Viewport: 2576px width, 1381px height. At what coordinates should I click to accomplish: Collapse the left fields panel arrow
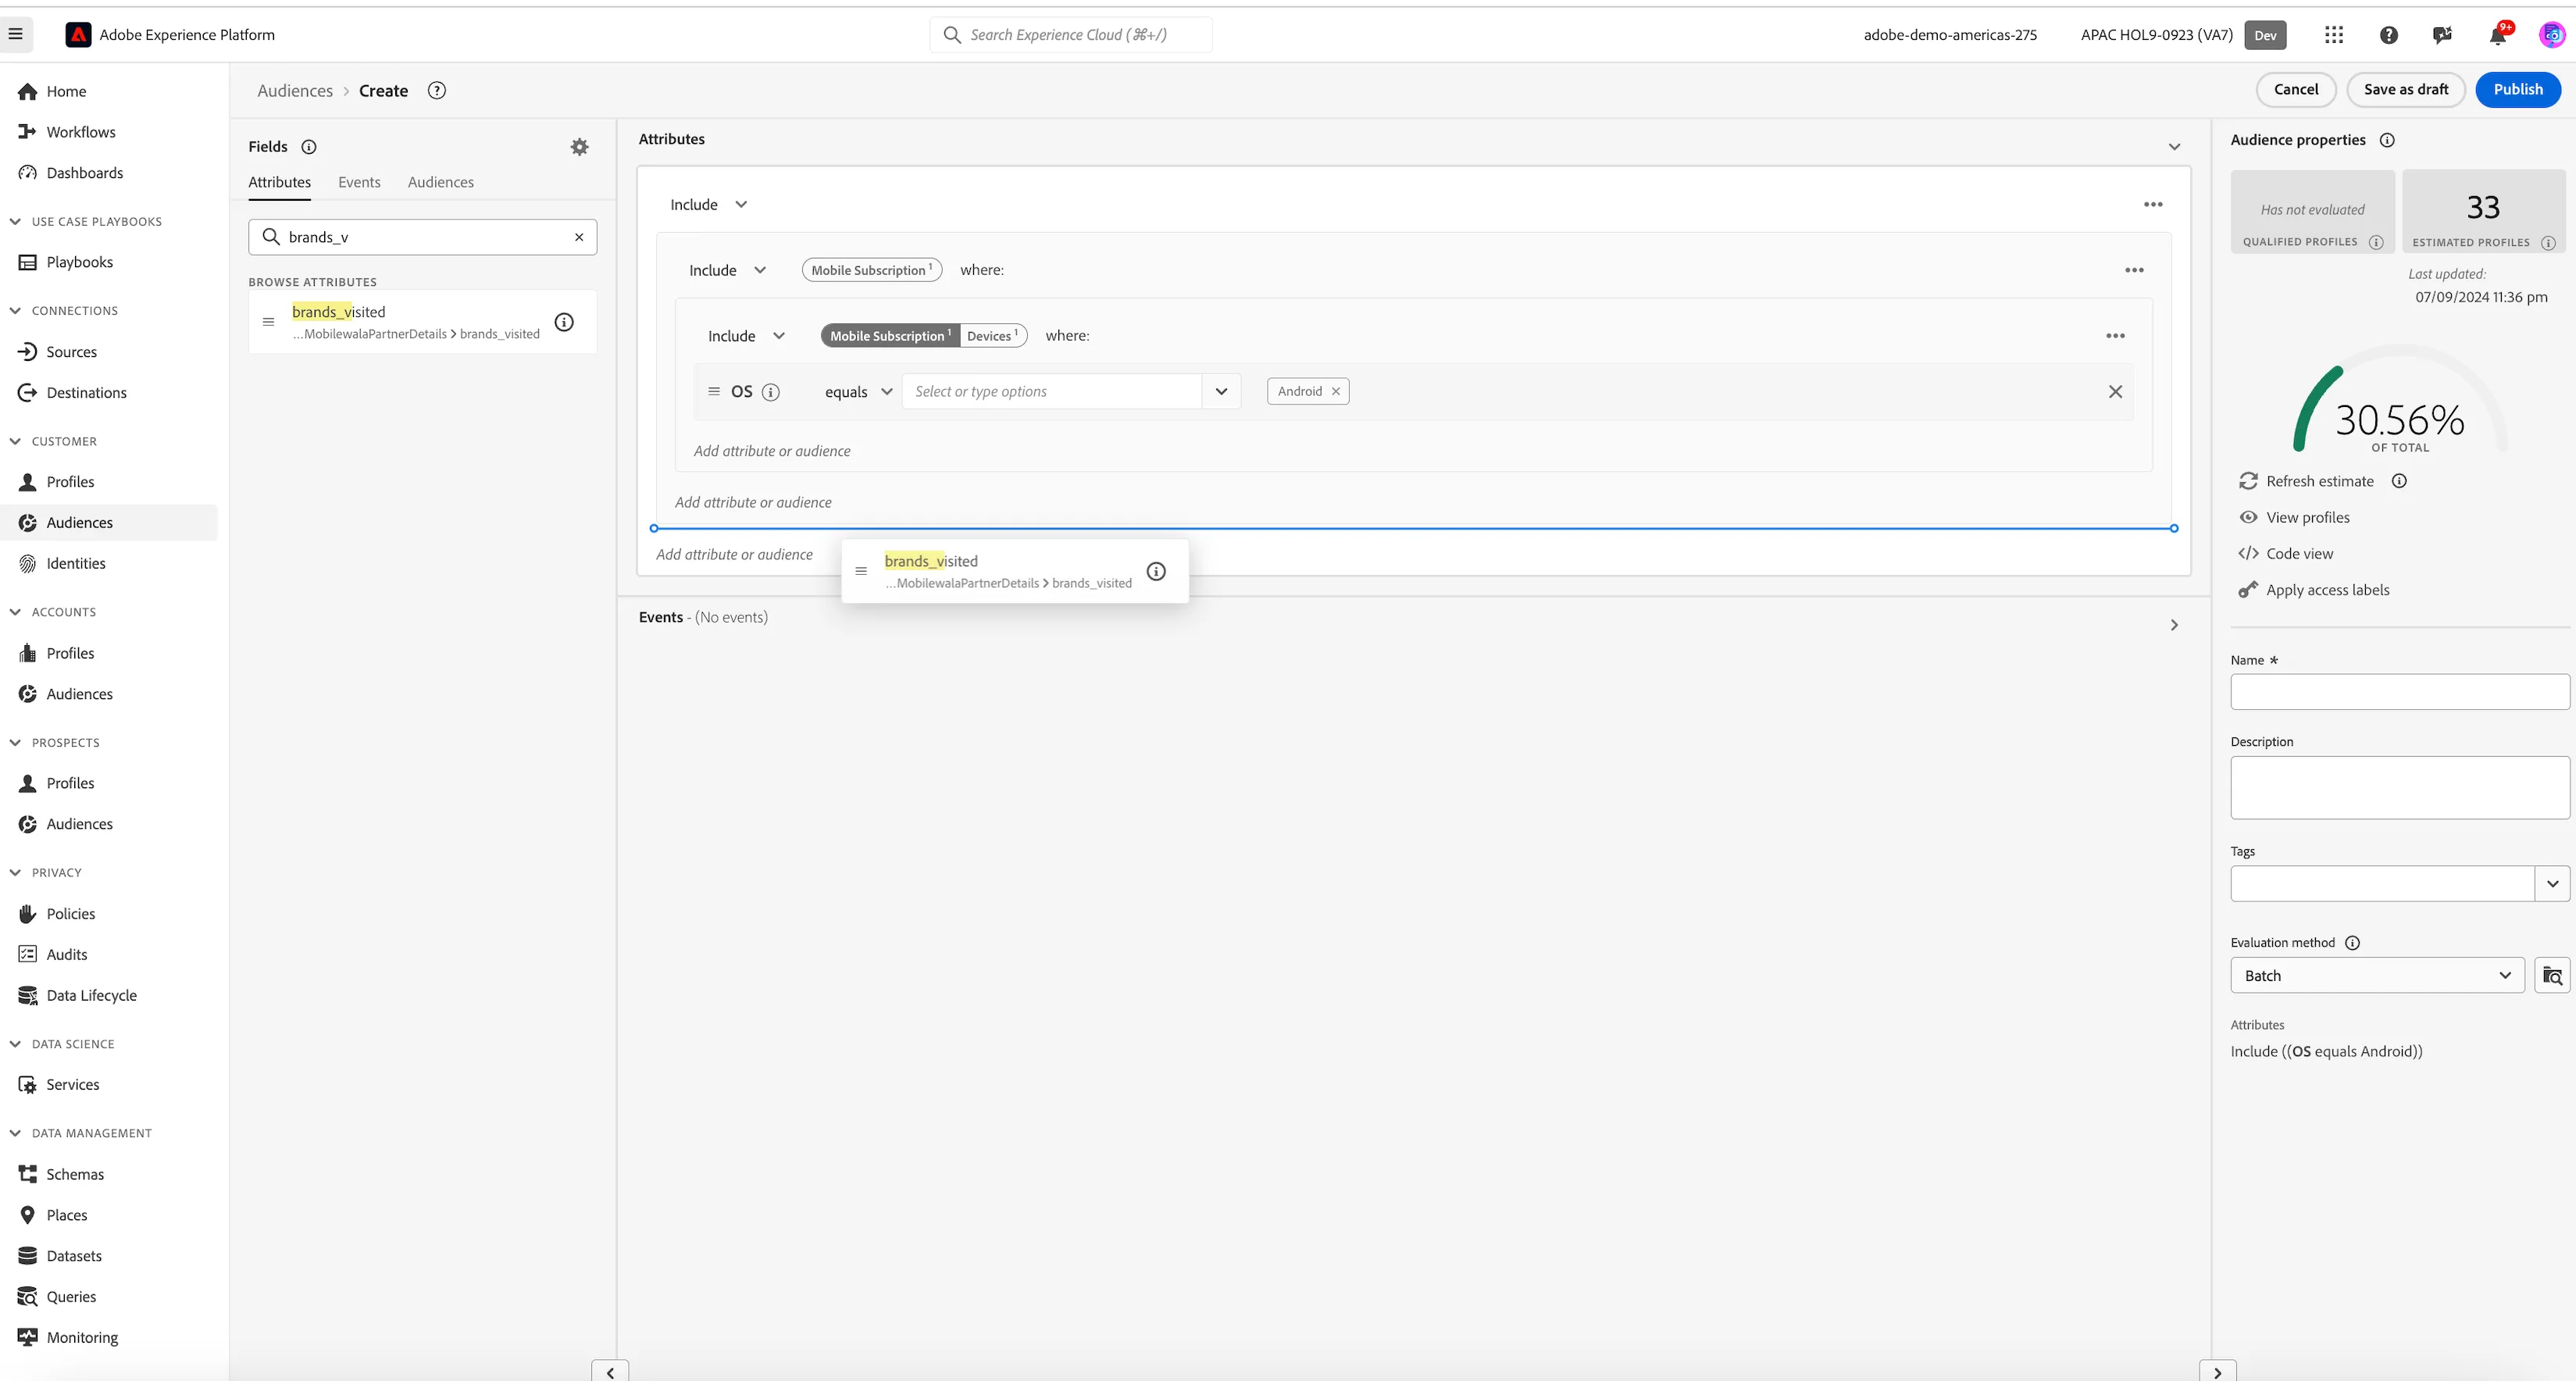pyautogui.click(x=610, y=1372)
